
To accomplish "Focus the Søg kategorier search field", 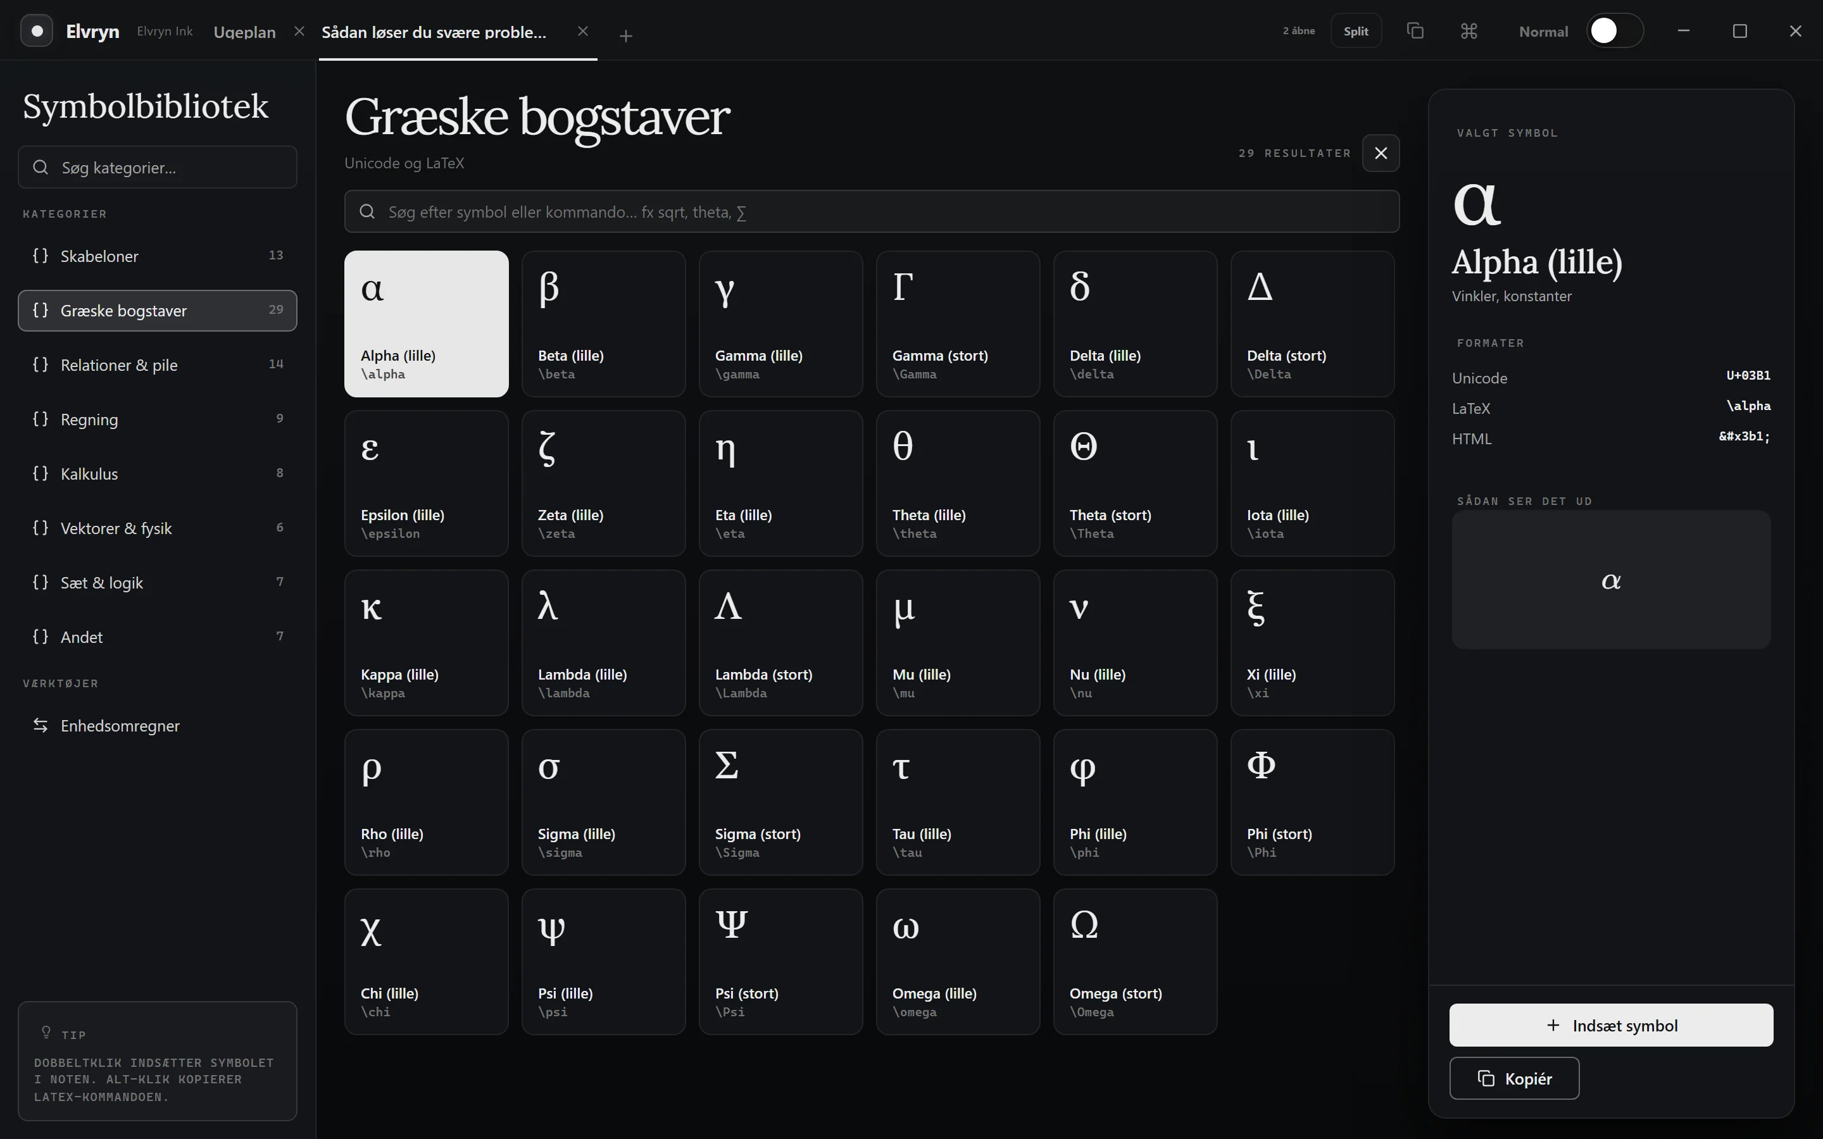I will tap(158, 167).
